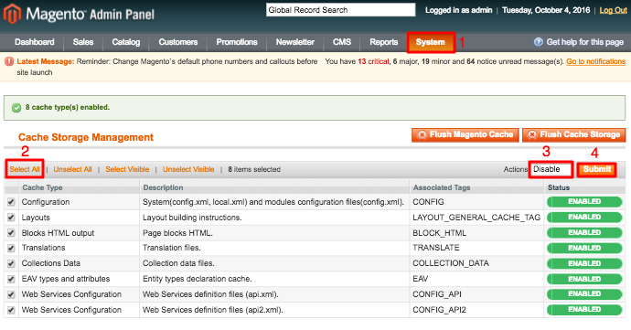
Task: Uncheck the Translations checkbox
Action: [x=11, y=249]
